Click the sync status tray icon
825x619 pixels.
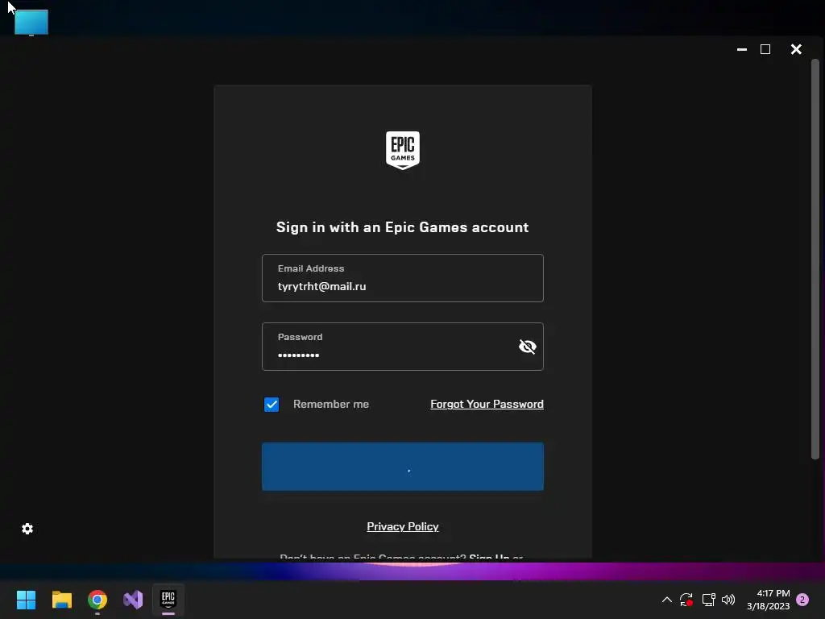click(686, 600)
